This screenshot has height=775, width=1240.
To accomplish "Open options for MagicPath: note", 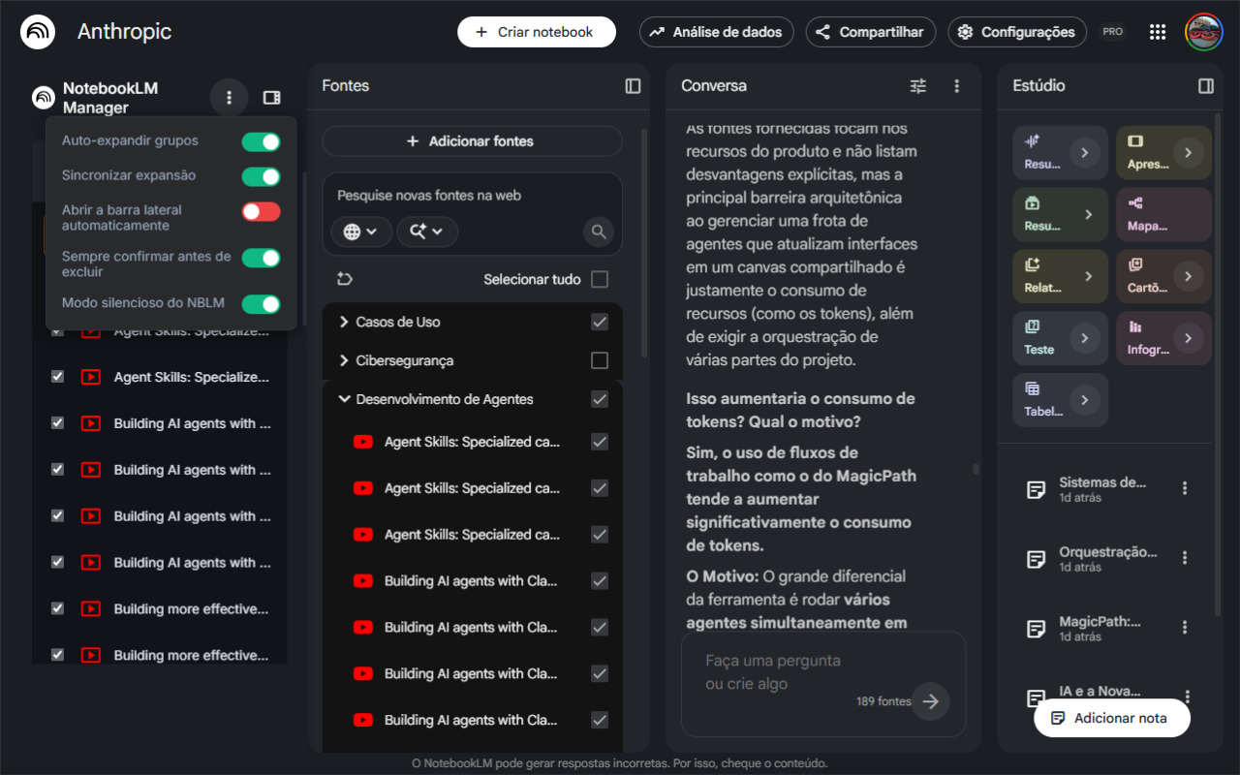I will 1184,628.
